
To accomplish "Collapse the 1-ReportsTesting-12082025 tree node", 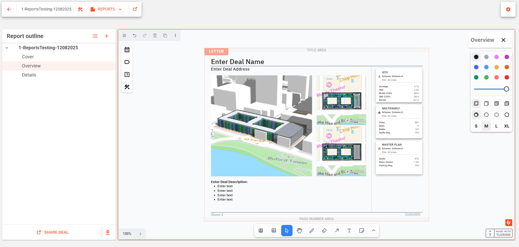I will pyautogui.click(x=7, y=48).
